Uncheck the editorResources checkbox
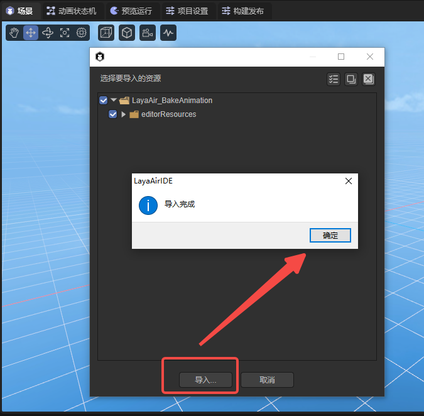 point(113,114)
